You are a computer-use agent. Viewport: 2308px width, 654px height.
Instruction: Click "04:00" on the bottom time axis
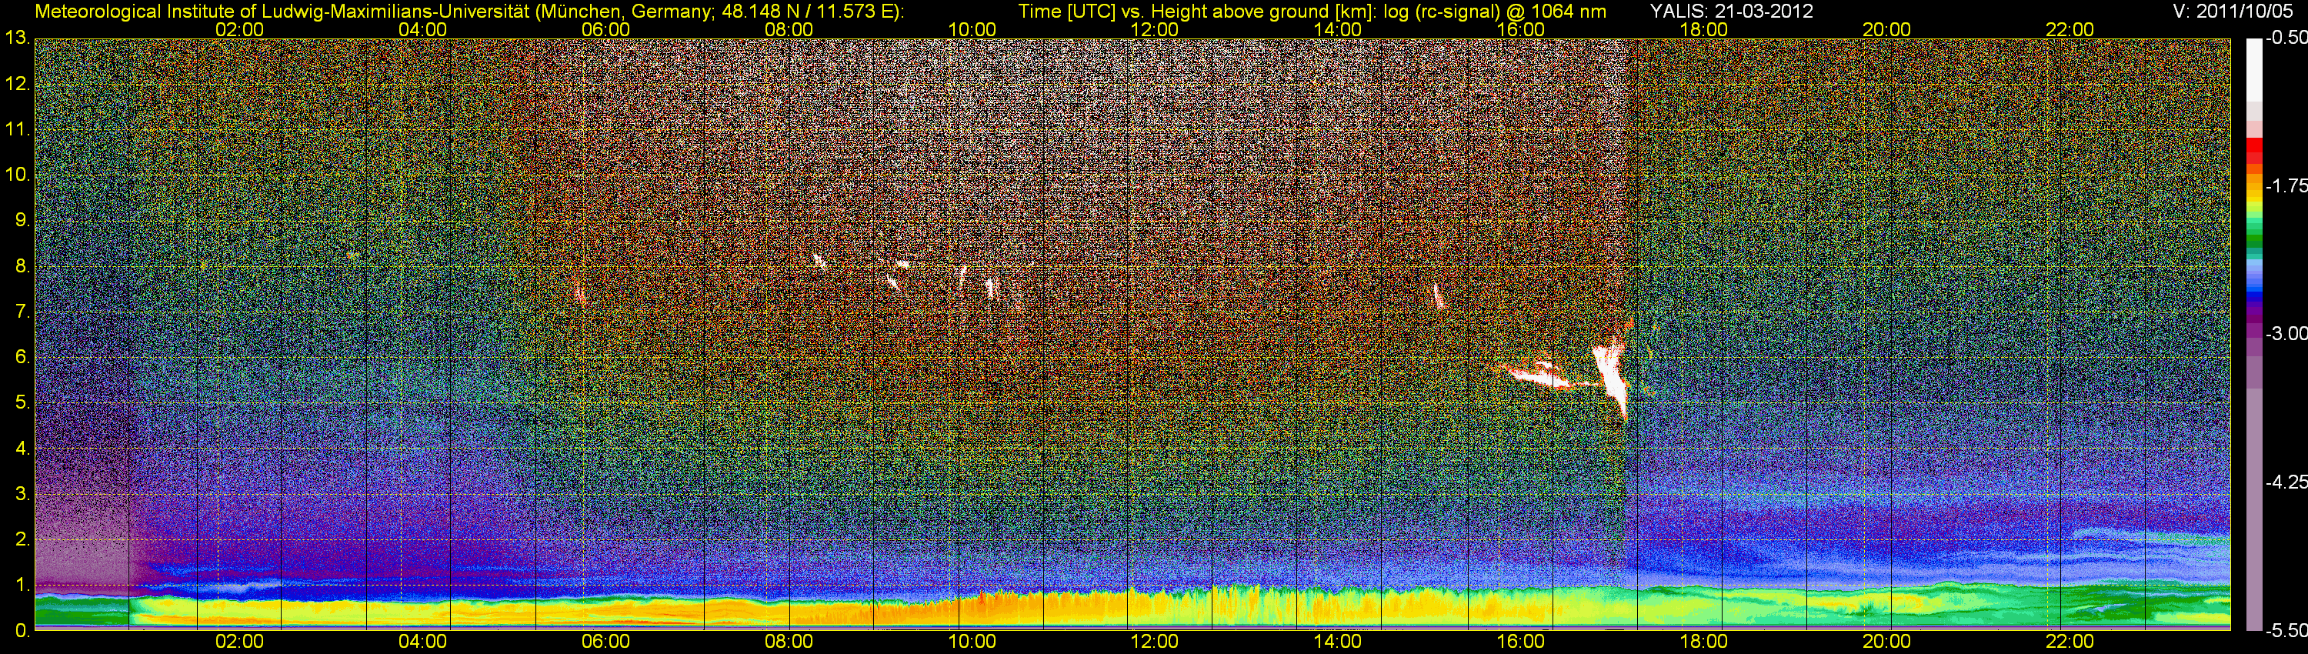pyautogui.click(x=422, y=642)
